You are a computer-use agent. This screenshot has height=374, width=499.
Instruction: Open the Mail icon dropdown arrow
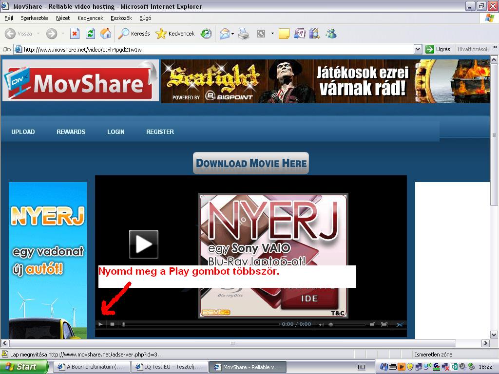[x=232, y=34]
